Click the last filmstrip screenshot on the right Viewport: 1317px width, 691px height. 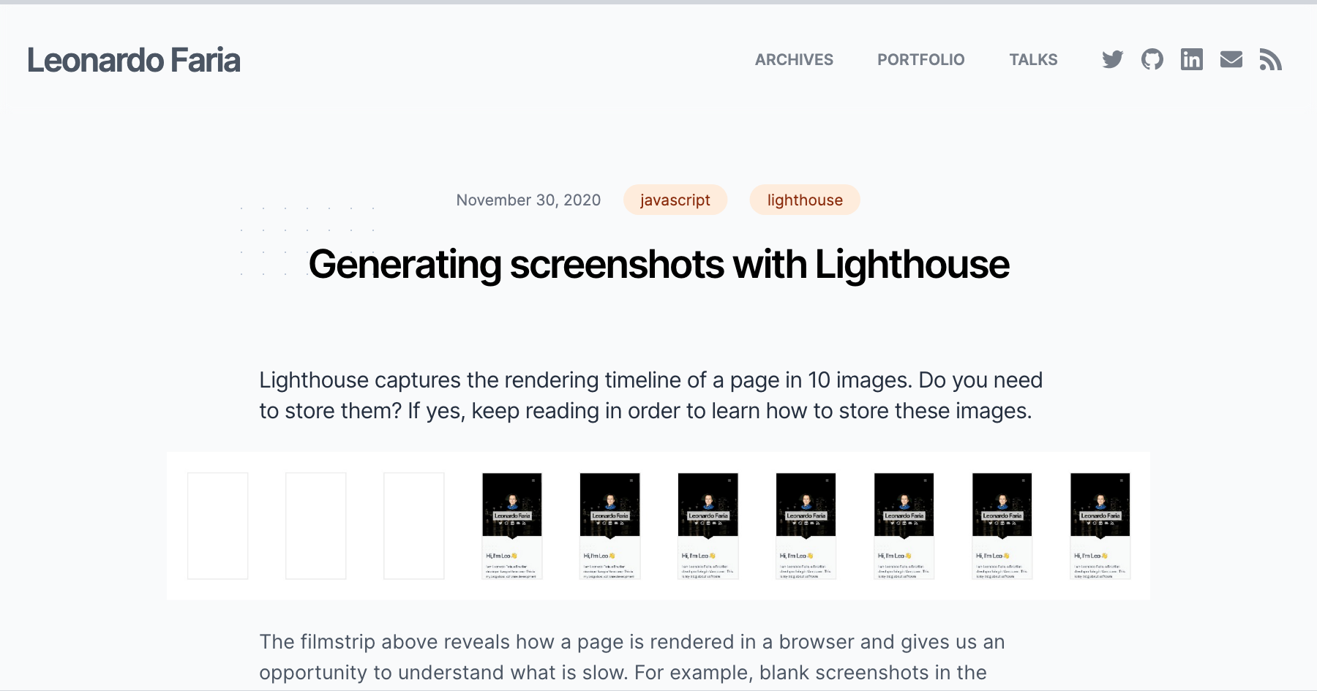1100,526
